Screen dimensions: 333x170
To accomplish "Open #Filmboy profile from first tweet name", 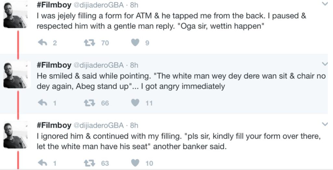I will click(54, 5).
